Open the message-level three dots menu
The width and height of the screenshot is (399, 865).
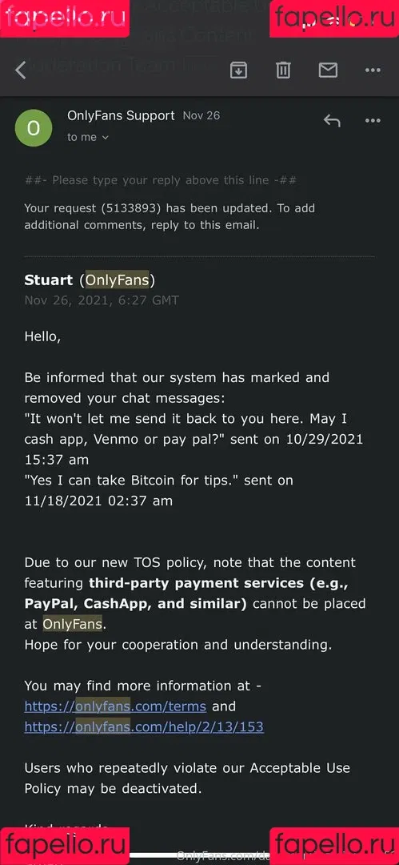click(373, 121)
